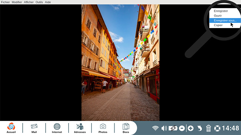Open the Docs documents icon
Viewport: 241px width, 135px height.
(x=126, y=128)
